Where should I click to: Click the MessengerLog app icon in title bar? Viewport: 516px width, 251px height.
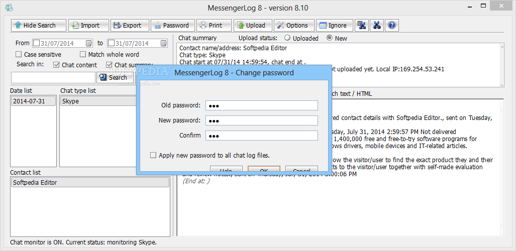point(10,7)
